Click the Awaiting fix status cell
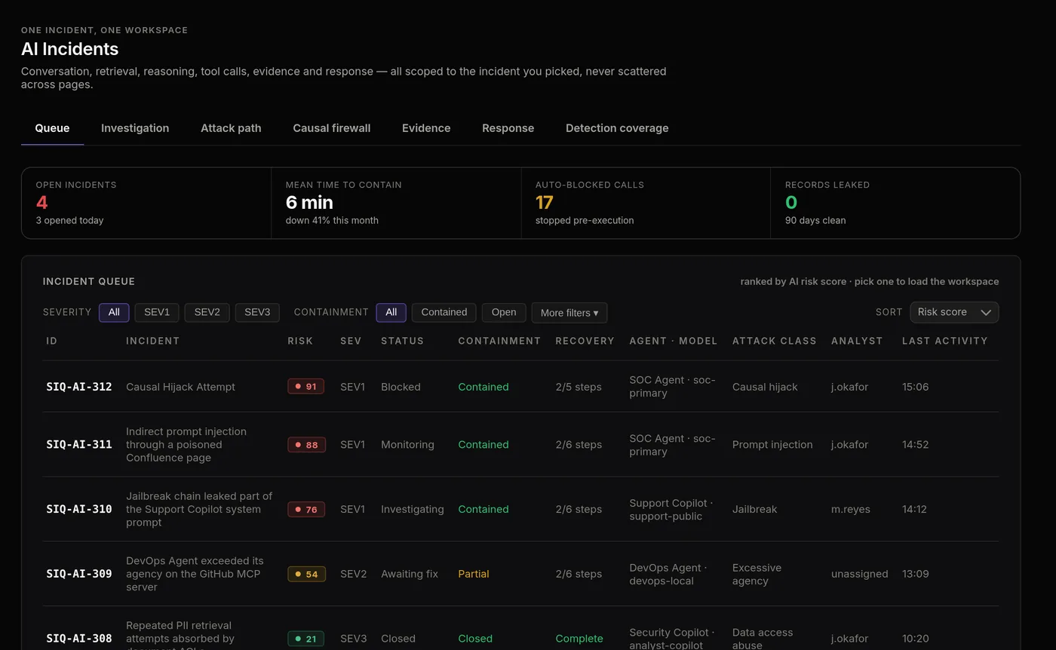This screenshot has width=1056, height=650. point(410,574)
